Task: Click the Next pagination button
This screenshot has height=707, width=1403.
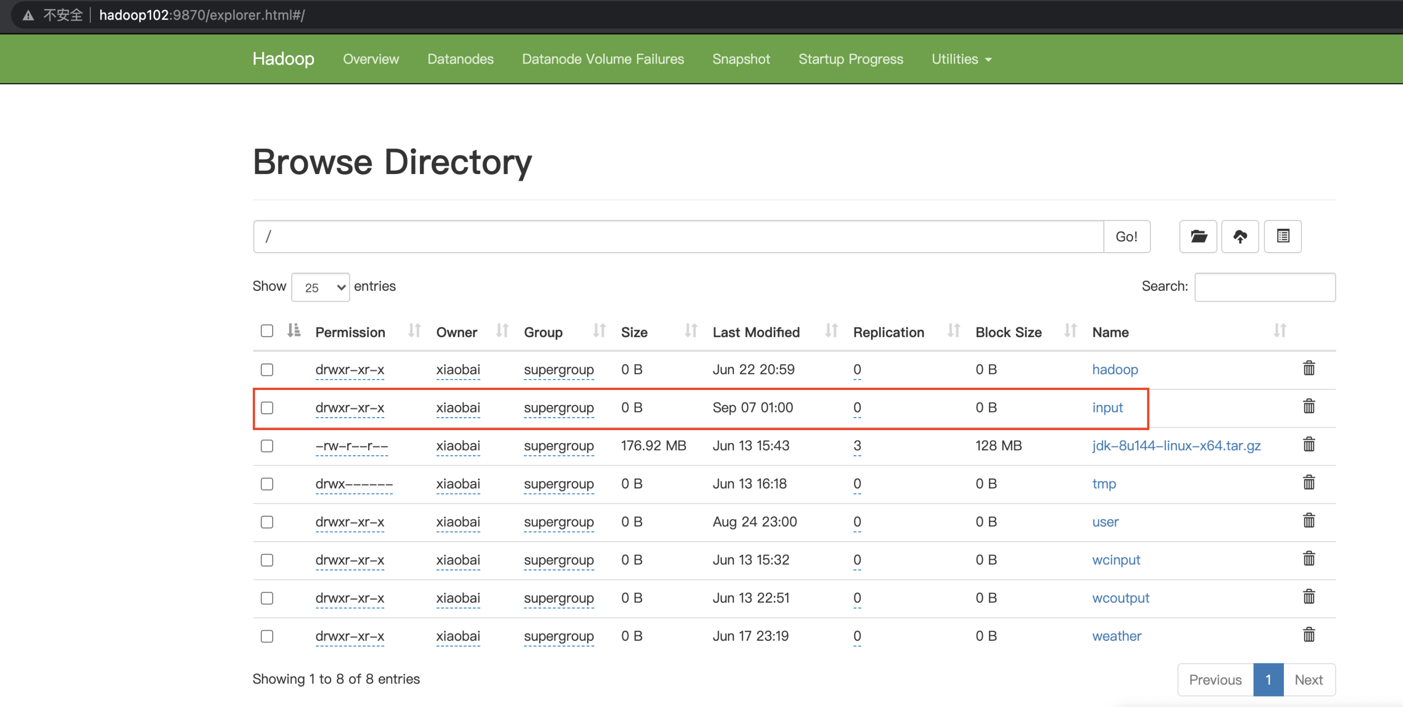Action: (x=1309, y=680)
